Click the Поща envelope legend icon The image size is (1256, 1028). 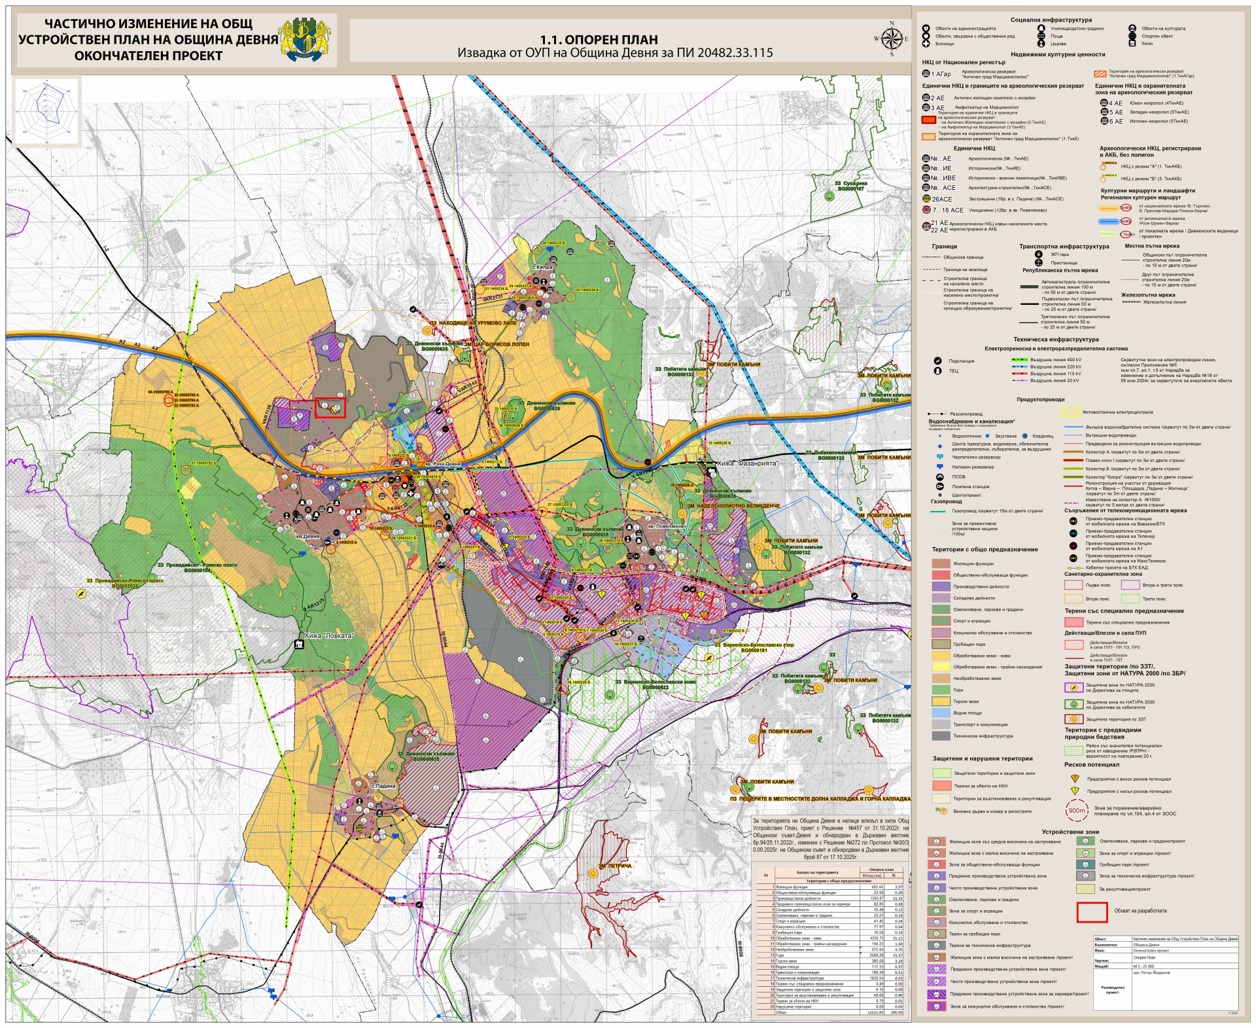(1041, 36)
